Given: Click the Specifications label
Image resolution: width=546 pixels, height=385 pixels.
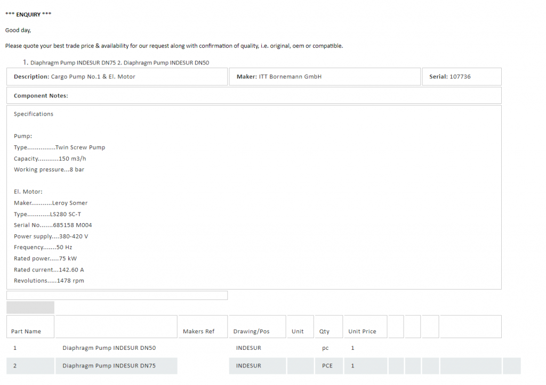Looking at the screenshot, I should point(34,114).
